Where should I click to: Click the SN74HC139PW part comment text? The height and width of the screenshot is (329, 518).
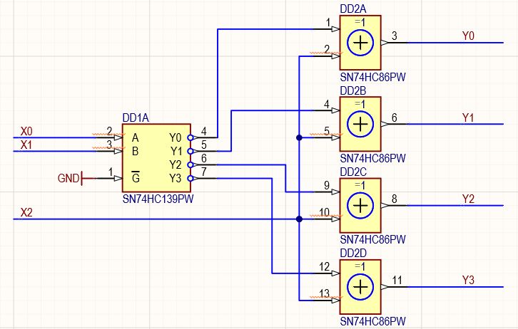[158, 199]
